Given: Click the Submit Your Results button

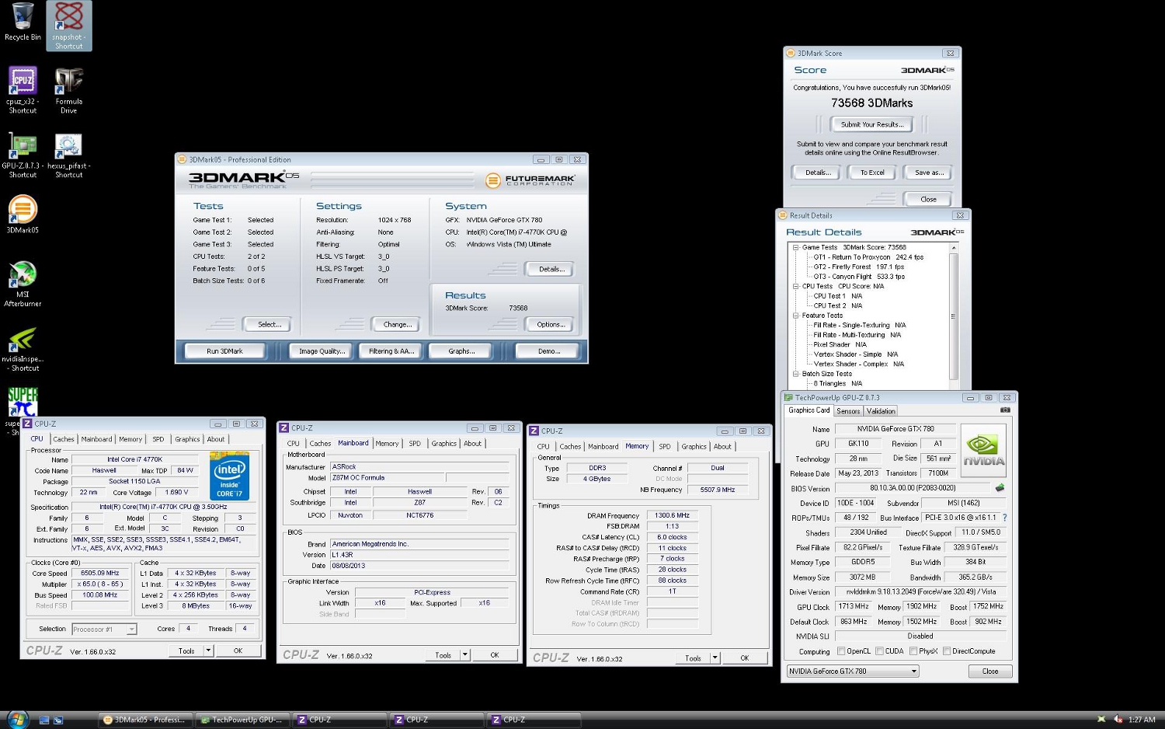Looking at the screenshot, I should (871, 124).
